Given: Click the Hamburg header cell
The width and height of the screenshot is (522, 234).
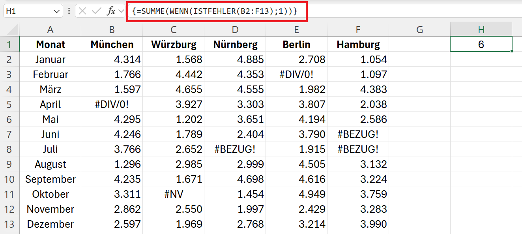Looking at the screenshot, I should [358, 45].
